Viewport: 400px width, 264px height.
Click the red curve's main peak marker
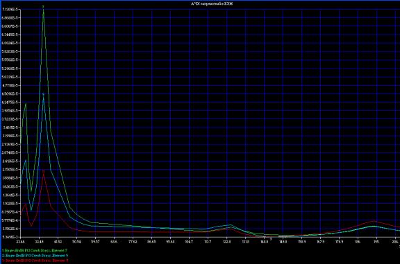43,171
